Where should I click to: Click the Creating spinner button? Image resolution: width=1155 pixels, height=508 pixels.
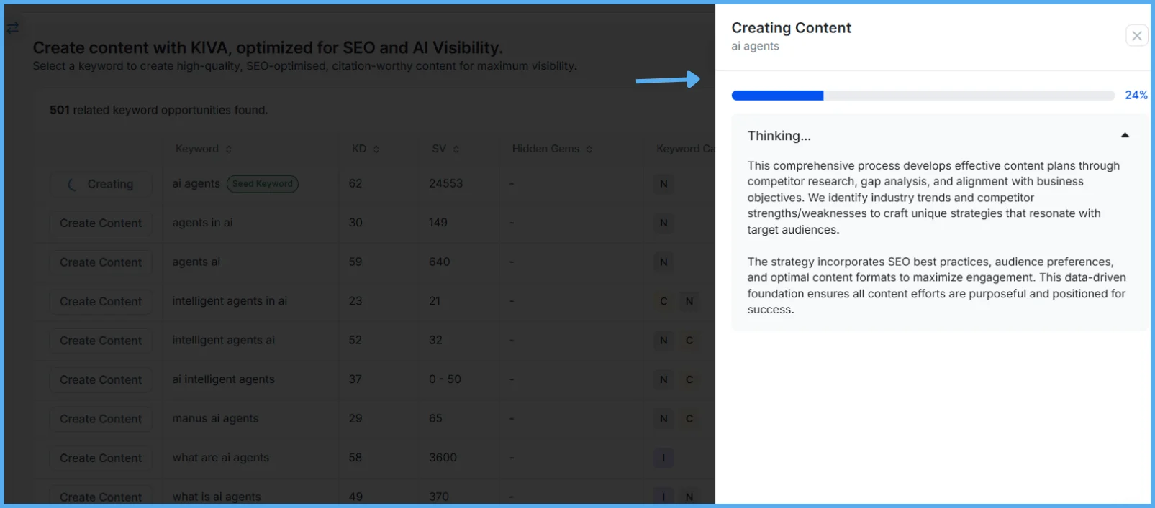click(101, 185)
